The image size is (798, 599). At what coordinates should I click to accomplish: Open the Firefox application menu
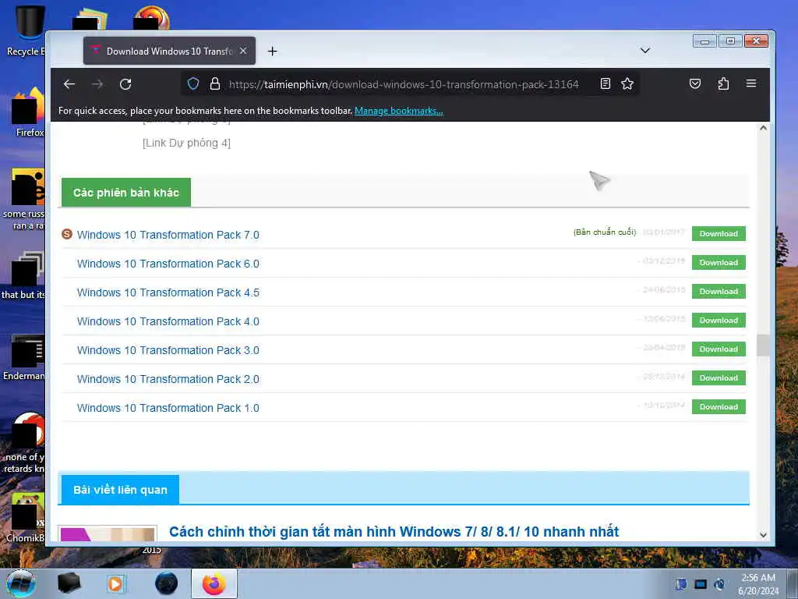click(751, 83)
